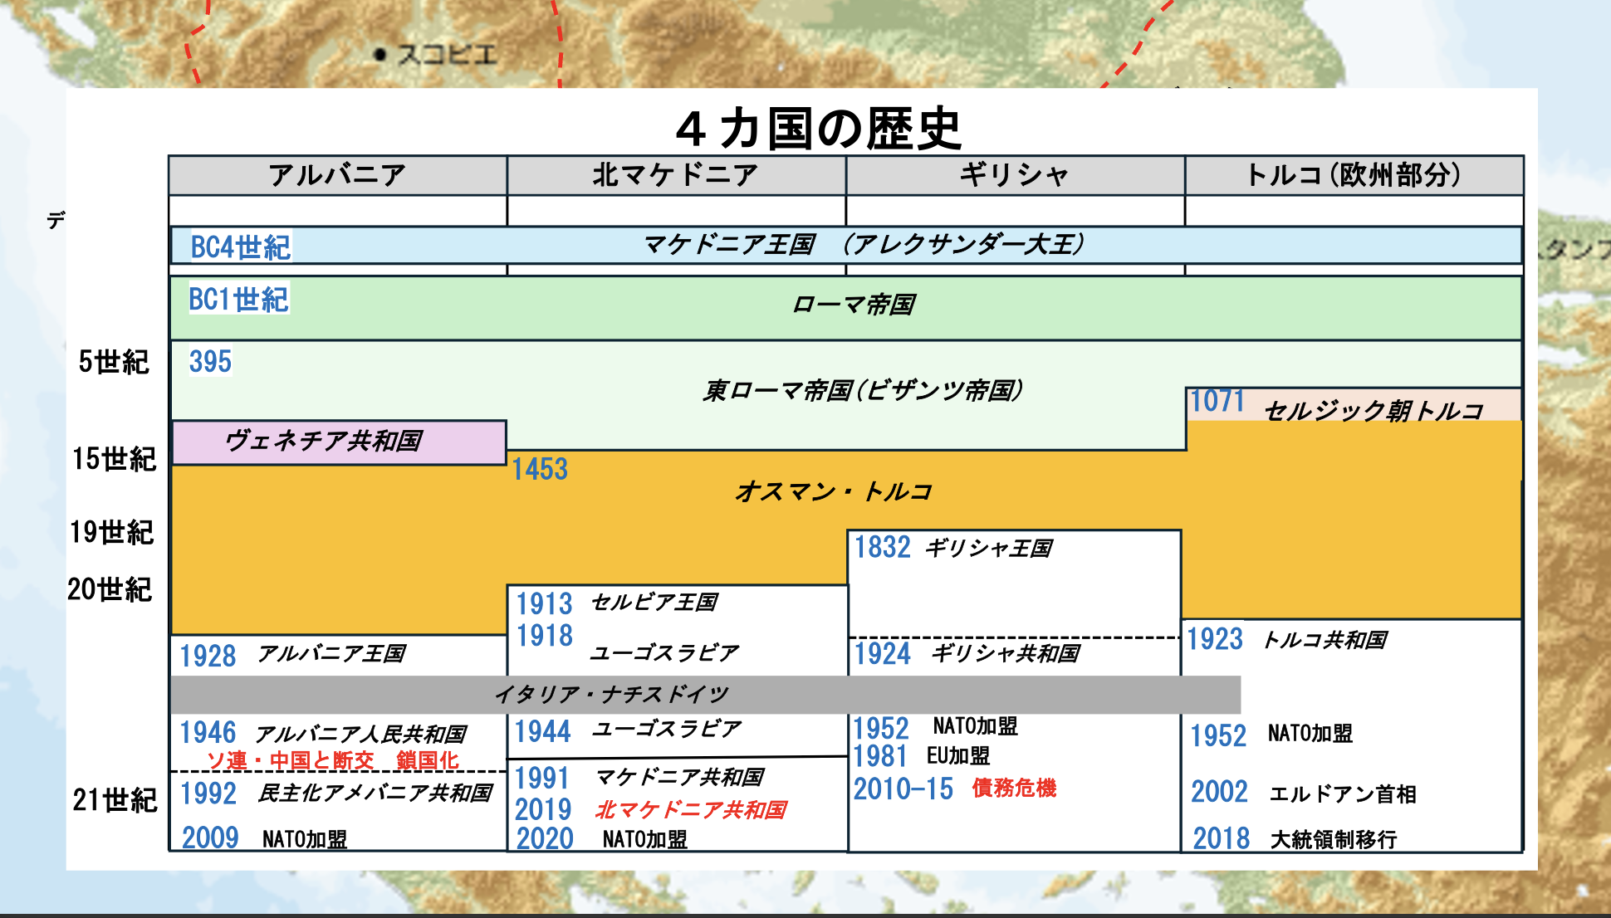
Task: Click the 東ローマ帝国(ビザンツ帝国) text
Action: pos(862,390)
